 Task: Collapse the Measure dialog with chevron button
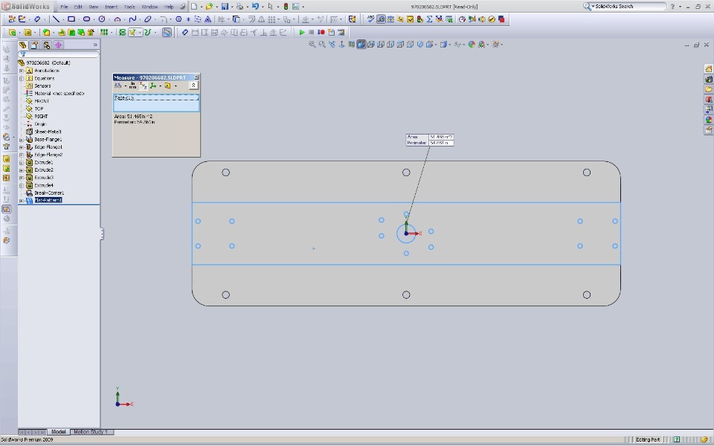coord(193,85)
